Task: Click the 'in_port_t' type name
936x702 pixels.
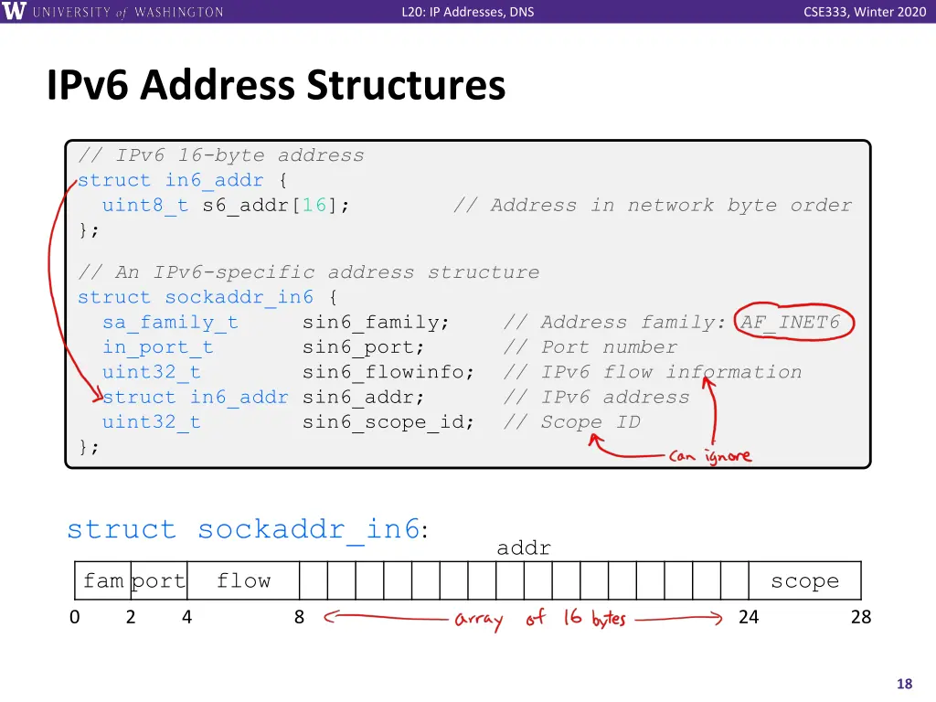Action: pyautogui.click(x=157, y=347)
